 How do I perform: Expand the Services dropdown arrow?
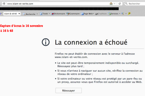[120, 14]
